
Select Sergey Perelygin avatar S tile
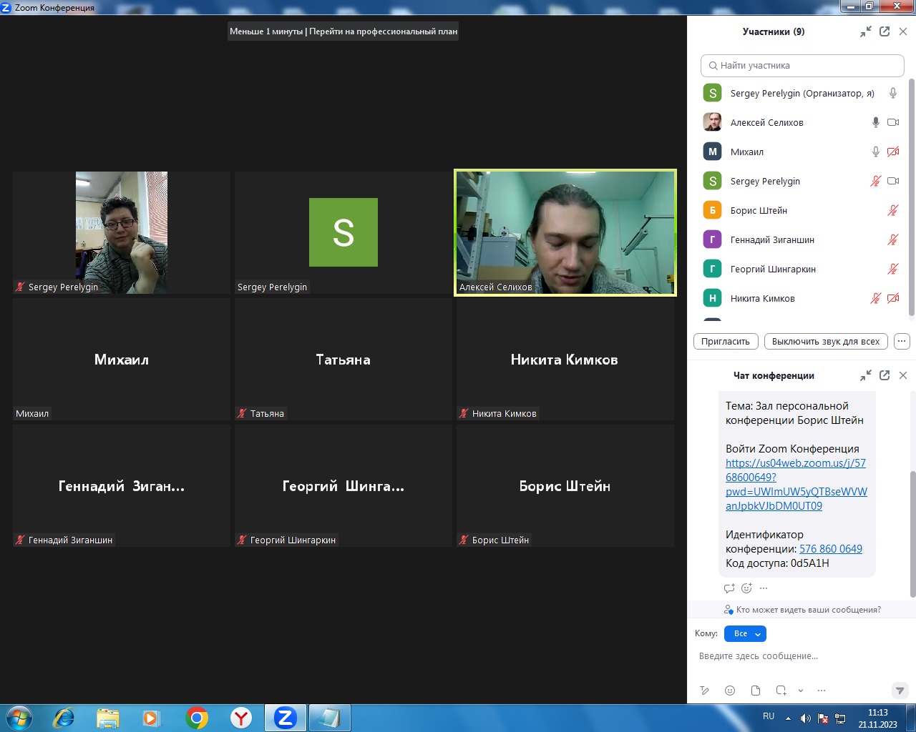click(x=343, y=232)
